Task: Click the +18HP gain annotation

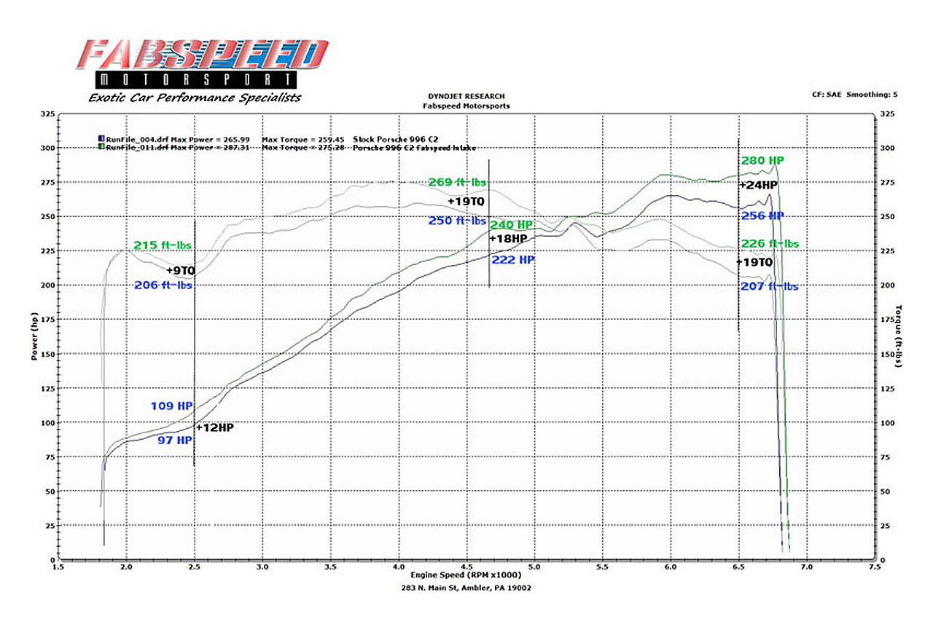Action: click(508, 238)
